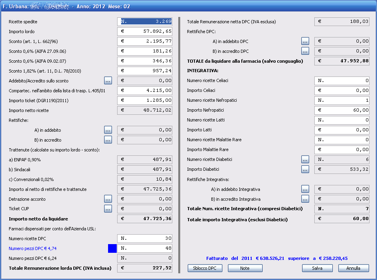The width and height of the screenshot is (377, 280).
Task: Focus the Importo lordo field
Action: coord(145,32)
